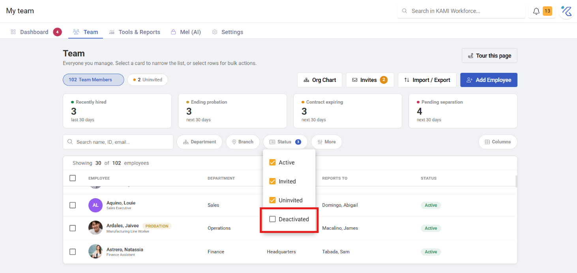Click the Pending separation summary card
Screen dimensions: 577x273
463,111
